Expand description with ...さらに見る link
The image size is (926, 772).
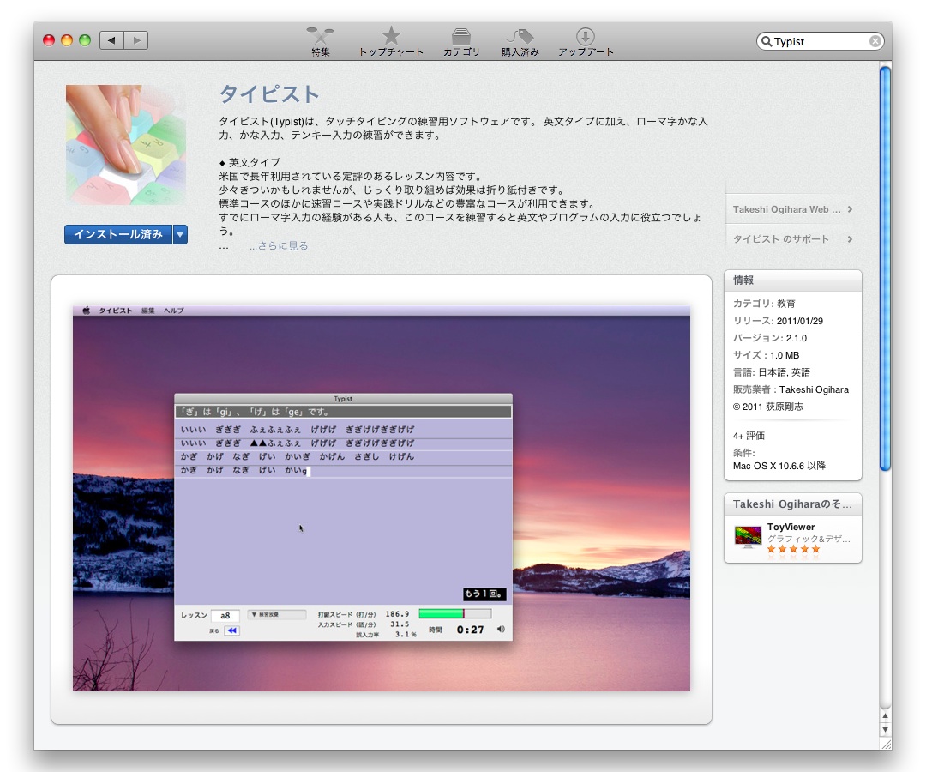coord(279,246)
